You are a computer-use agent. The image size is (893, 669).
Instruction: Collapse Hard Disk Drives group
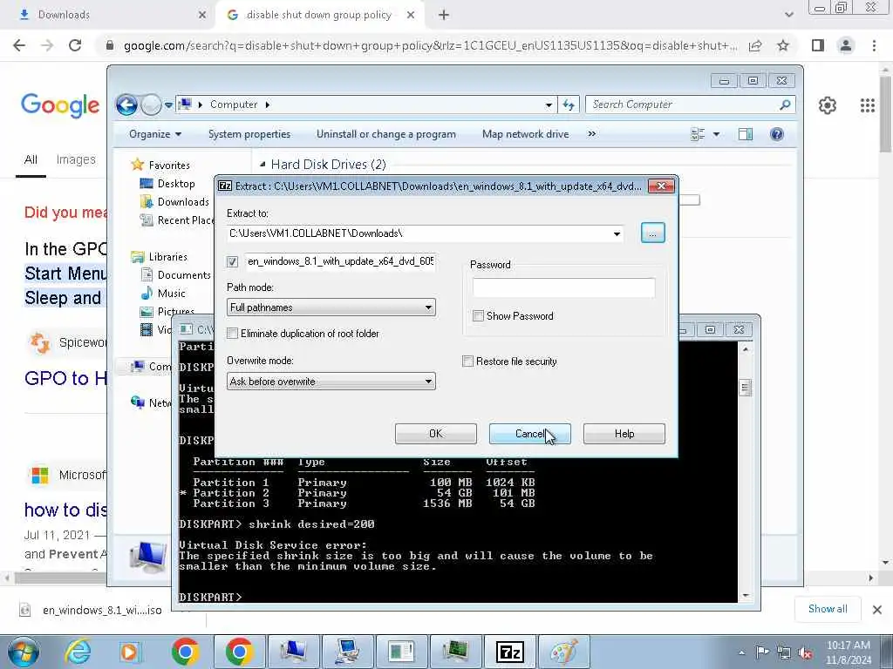click(x=262, y=165)
